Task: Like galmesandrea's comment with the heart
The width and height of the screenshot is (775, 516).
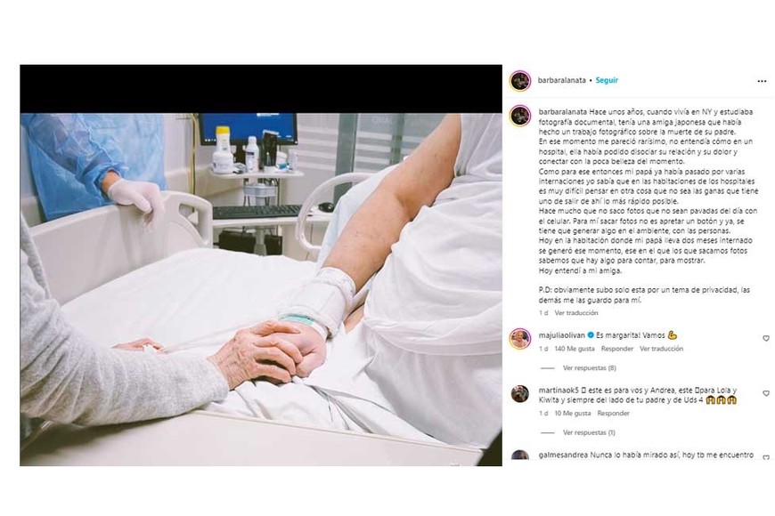Action: [765, 457]
